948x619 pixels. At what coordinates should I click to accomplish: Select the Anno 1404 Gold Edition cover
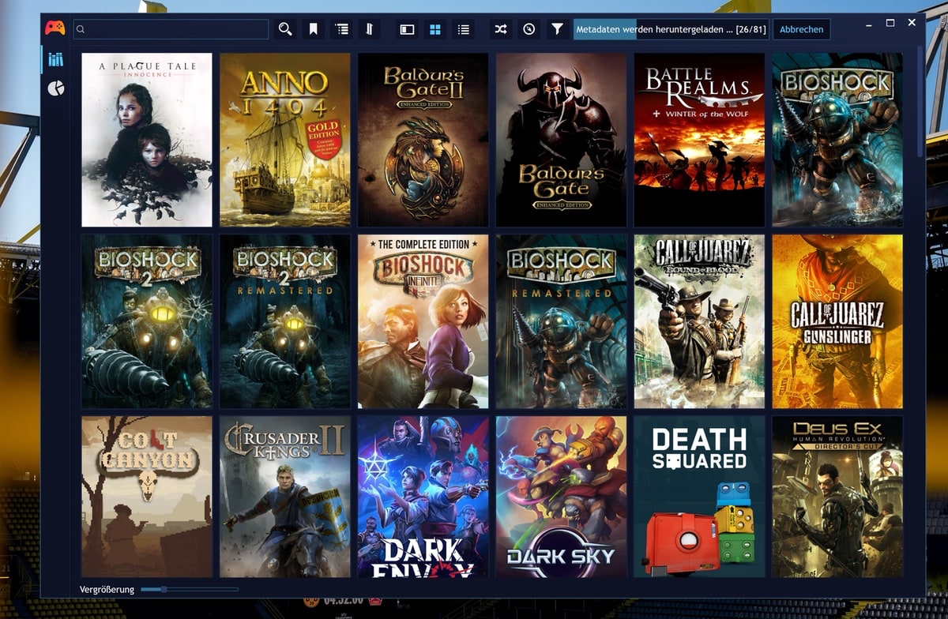pyautogui.click(x=284, y=140)
